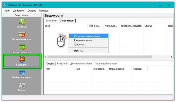
Task: Choose Создать организацию from the context menu
Action: (88, 36)
